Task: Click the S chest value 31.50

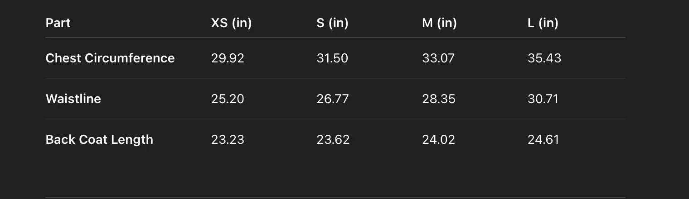Action: (x=332, y=58)
